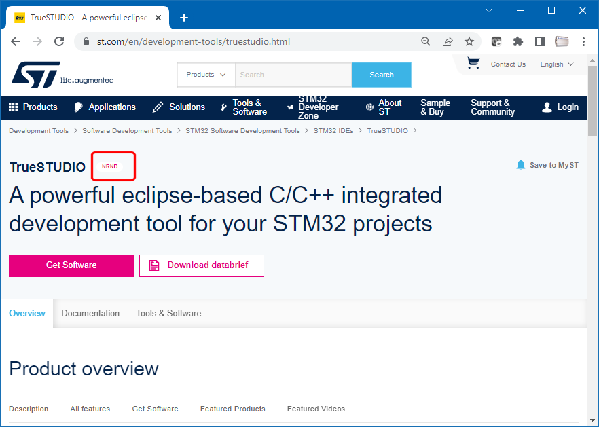Switch to the Tools & Software tab
599x427 pixels.
pyautogui.click(x=168, y=313)
